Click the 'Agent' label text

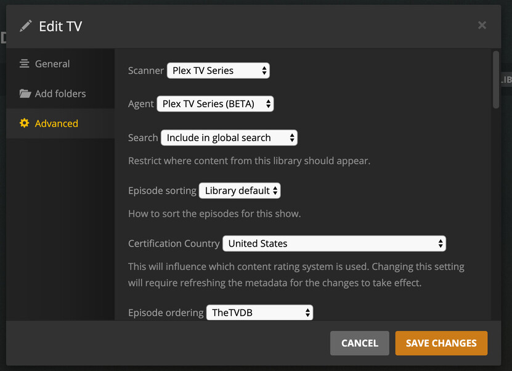pyautogui.click(x=140, y=104)
